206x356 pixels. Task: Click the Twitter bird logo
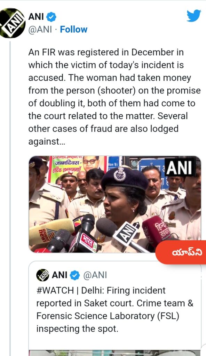[x=194, y=16]
